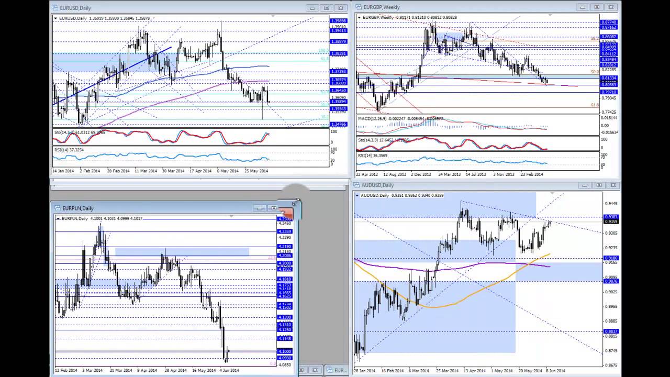
Task: Close the minimized chart window at the bottom
Action: click(x=315, y=370)
